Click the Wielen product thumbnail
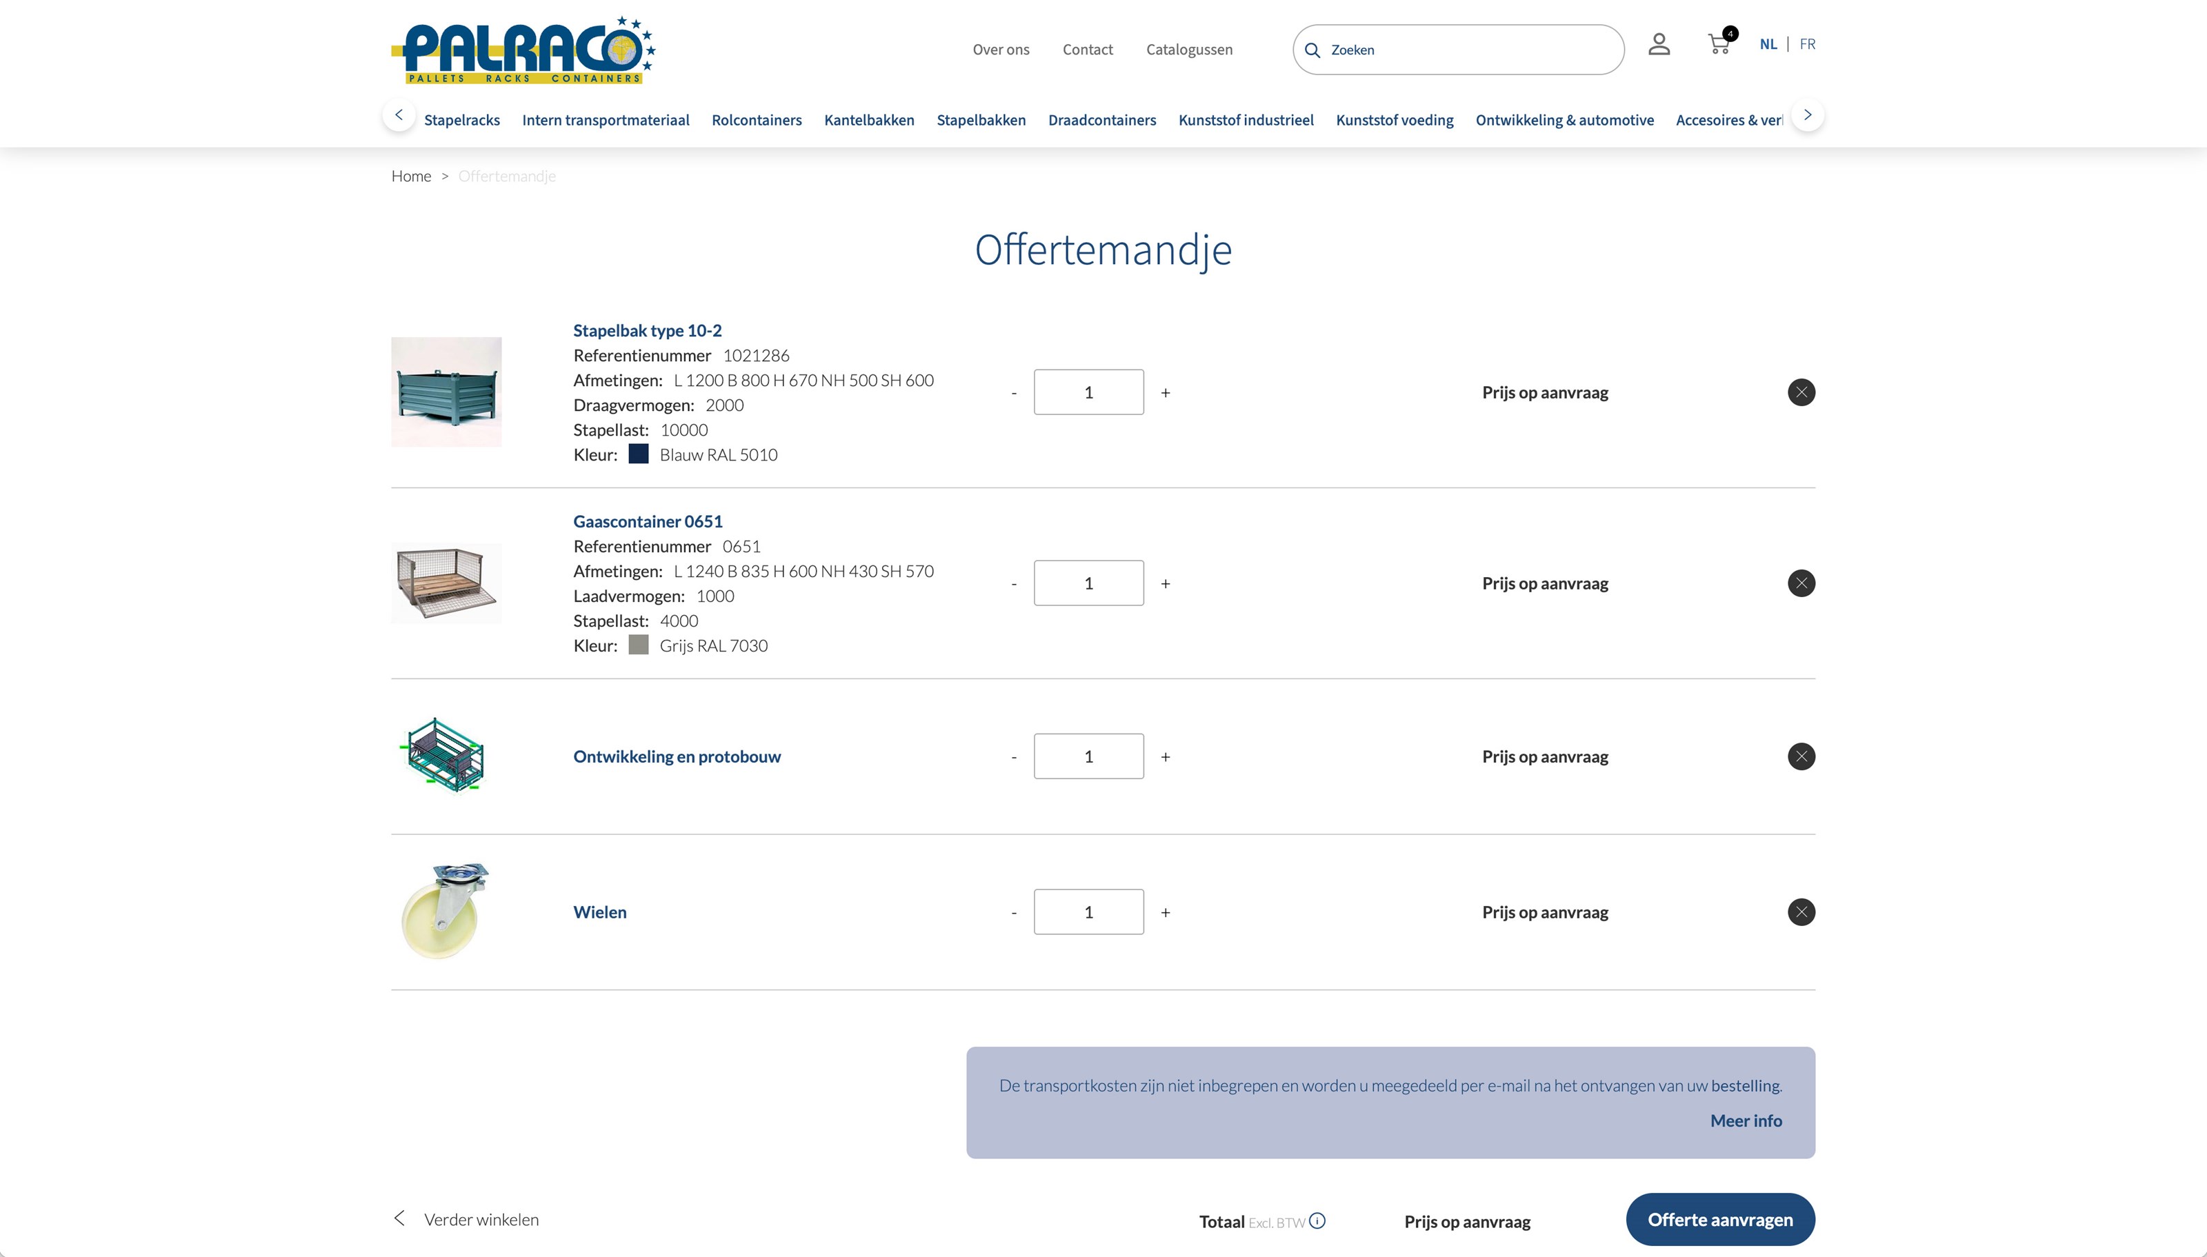This screenshot has height=1257, width=2207. [x=446, y=911]
